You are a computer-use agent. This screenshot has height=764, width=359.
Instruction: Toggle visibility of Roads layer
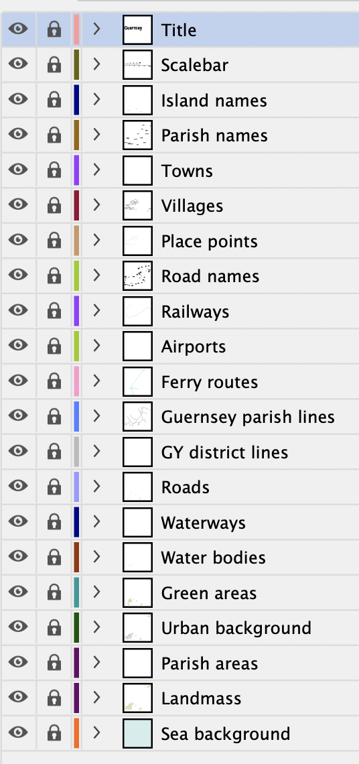[19, 487]
